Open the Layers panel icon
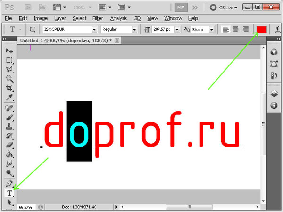The image size is (283, 212). click(x=274, y=94)
